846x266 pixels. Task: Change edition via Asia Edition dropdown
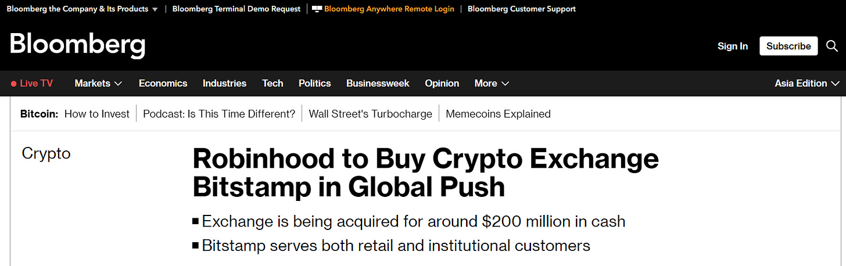tap(806, 84)
